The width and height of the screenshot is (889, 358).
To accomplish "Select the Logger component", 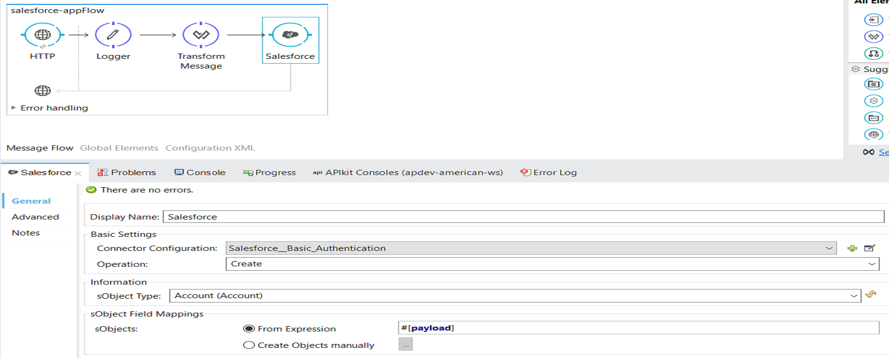I will (113, 35).
